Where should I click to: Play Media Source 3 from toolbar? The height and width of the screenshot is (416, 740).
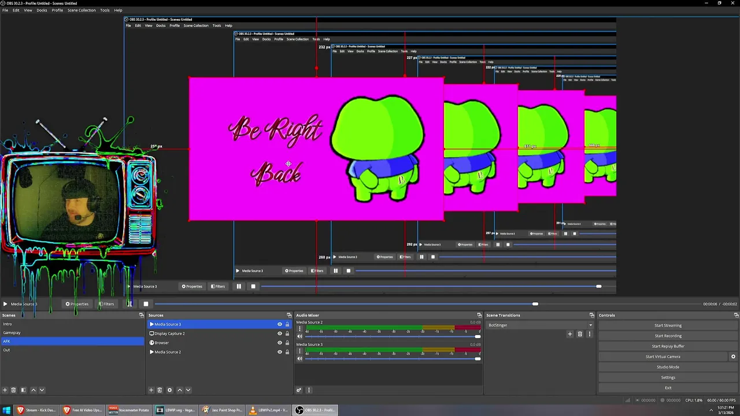(5, 304)
